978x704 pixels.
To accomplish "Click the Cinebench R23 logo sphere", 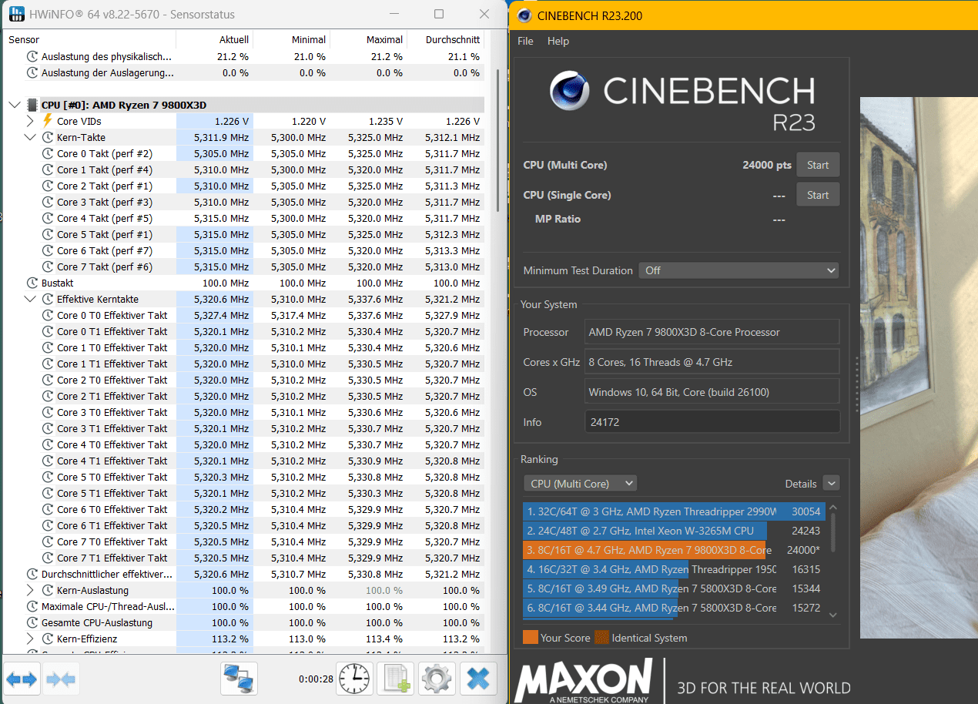I will click(x=570, y=90).
